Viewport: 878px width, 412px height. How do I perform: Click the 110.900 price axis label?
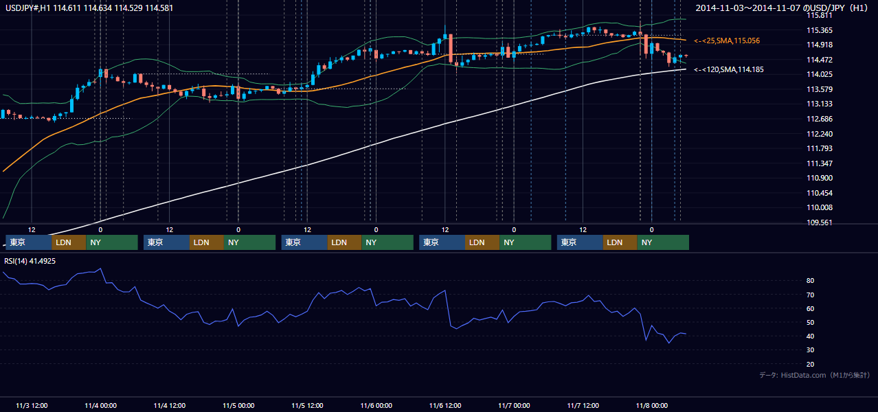pos(819,178)
